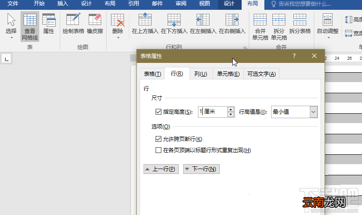Insert a column to the left
362x215 pixels.
tap(203, 24)
